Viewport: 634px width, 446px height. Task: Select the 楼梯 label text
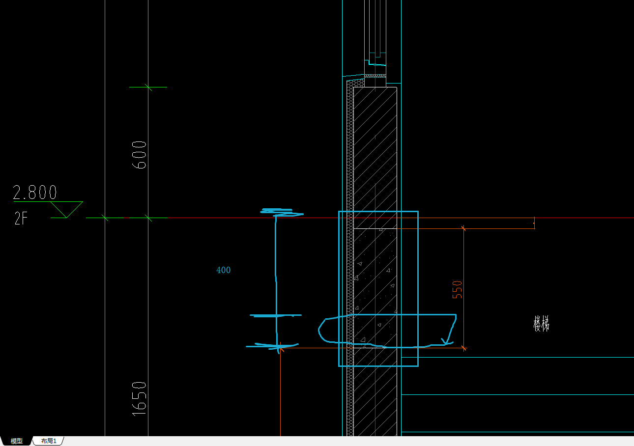click(541, 324)
